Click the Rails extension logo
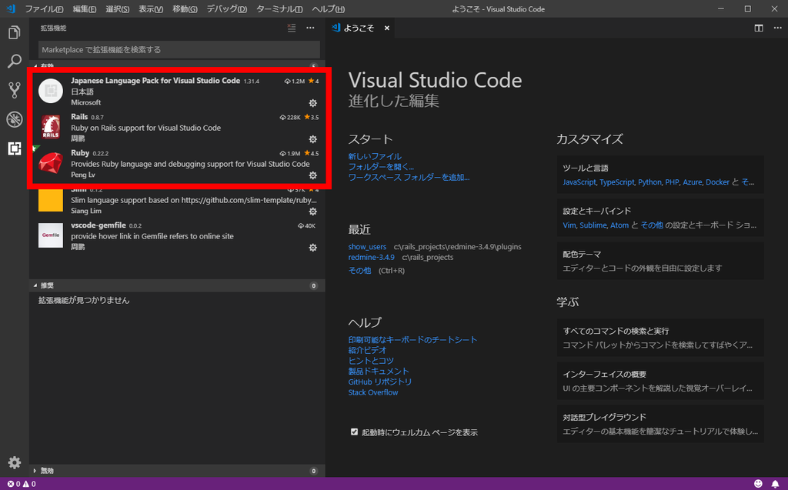Image resolution: width=788 pixels, height=490 pixels. 51,127
